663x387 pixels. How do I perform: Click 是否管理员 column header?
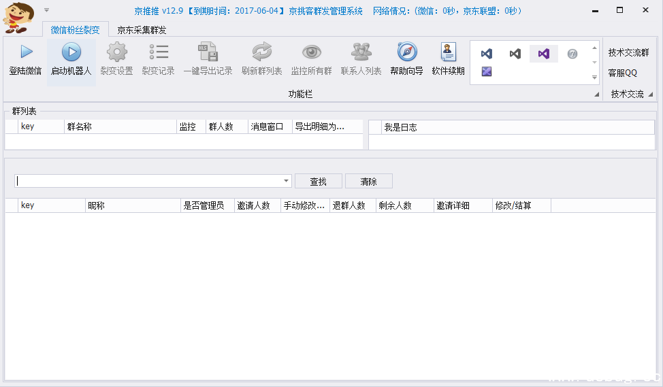point(208,205)
